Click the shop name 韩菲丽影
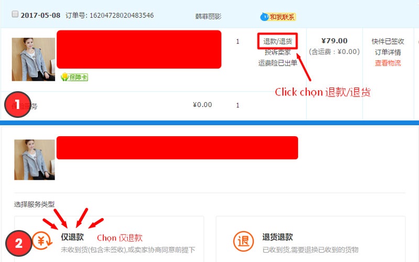419x262 pixels. (208, 17)
